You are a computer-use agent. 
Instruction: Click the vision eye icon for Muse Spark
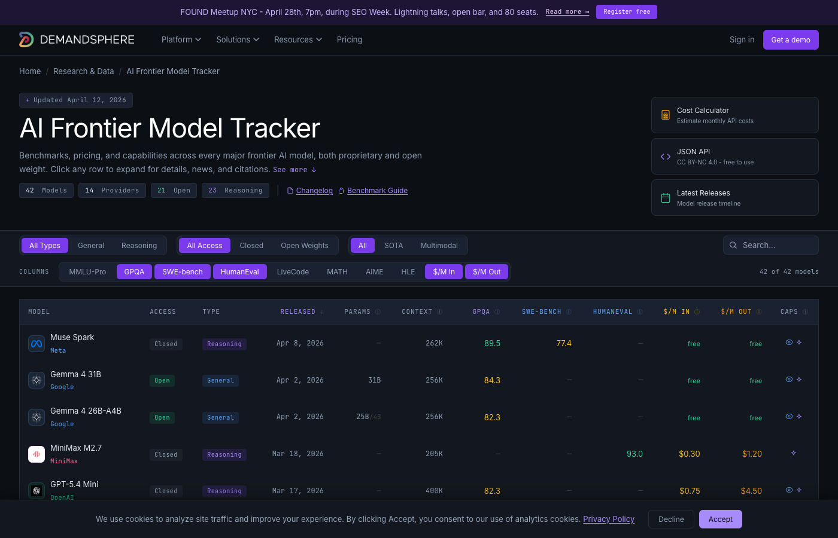coord(789,342)
